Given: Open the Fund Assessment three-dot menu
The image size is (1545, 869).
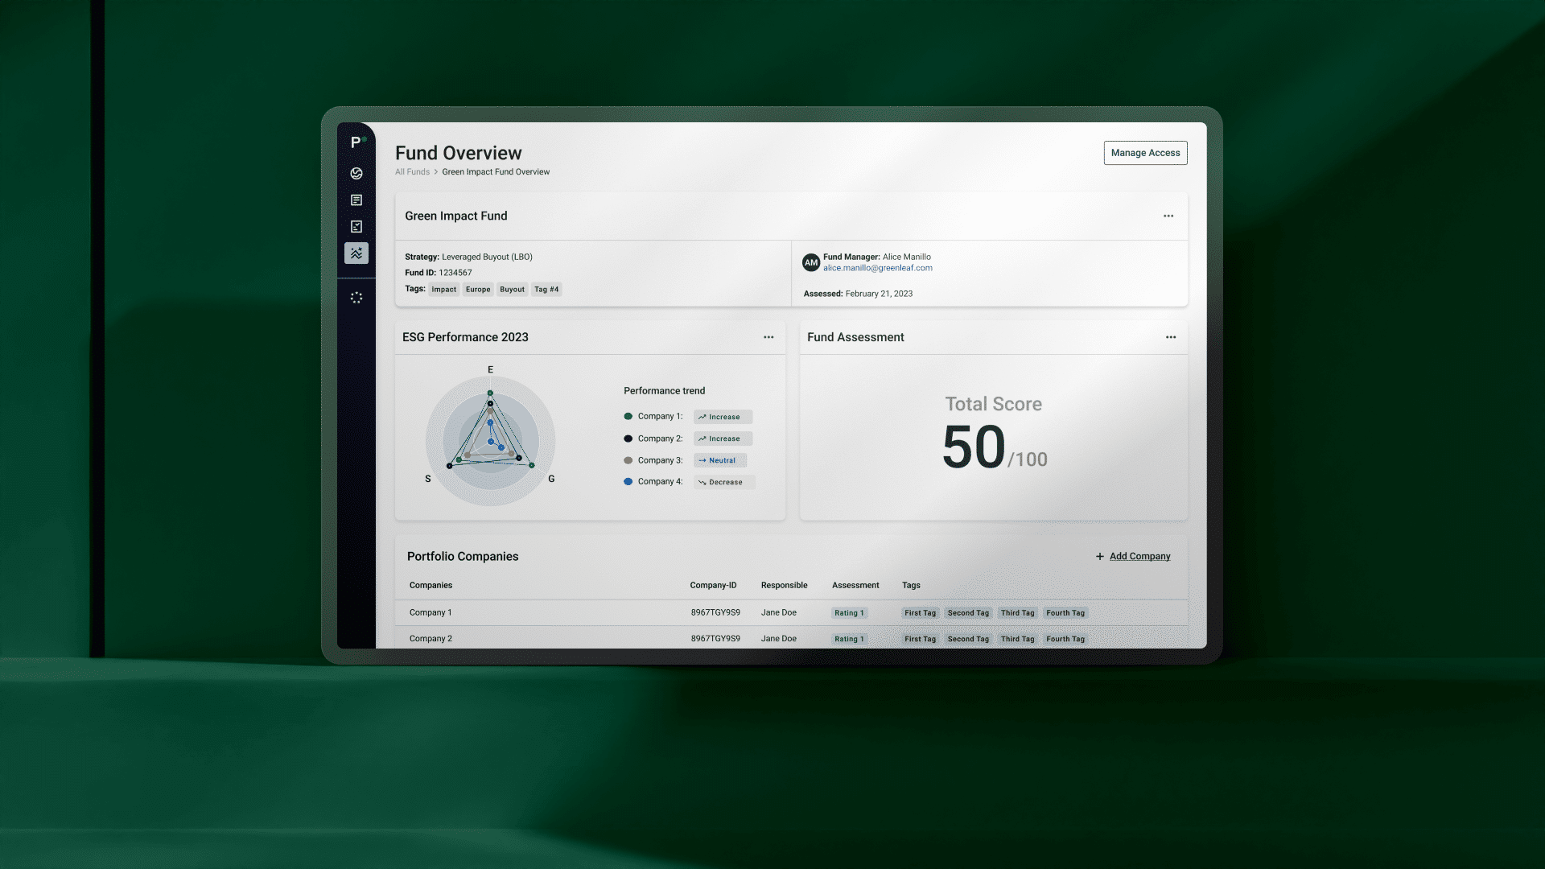Looking at the screenshot, I should 1172,337.
